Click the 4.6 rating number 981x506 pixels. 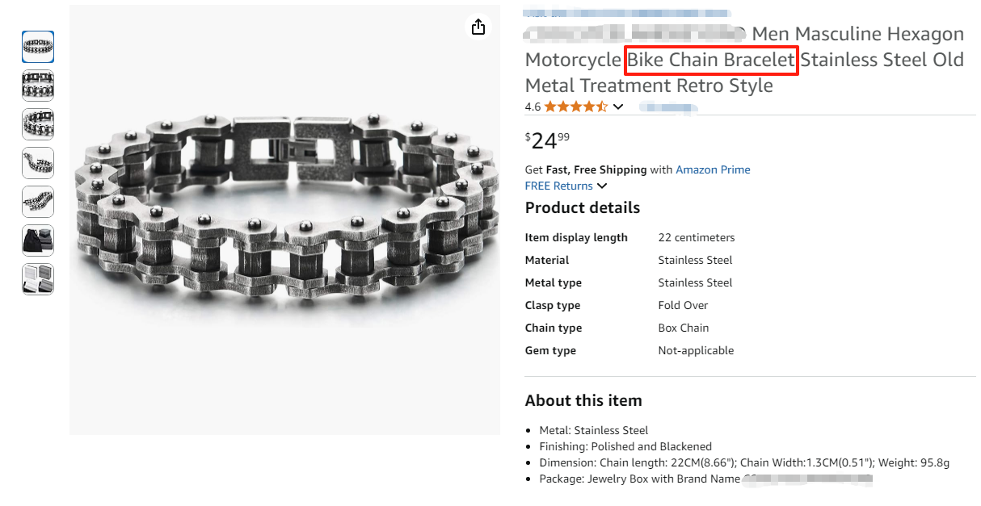tap(533, 107)
